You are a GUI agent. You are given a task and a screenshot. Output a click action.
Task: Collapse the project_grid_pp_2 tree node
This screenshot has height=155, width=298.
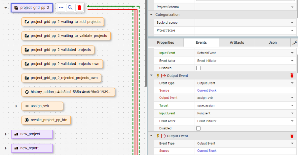(6, 8)
